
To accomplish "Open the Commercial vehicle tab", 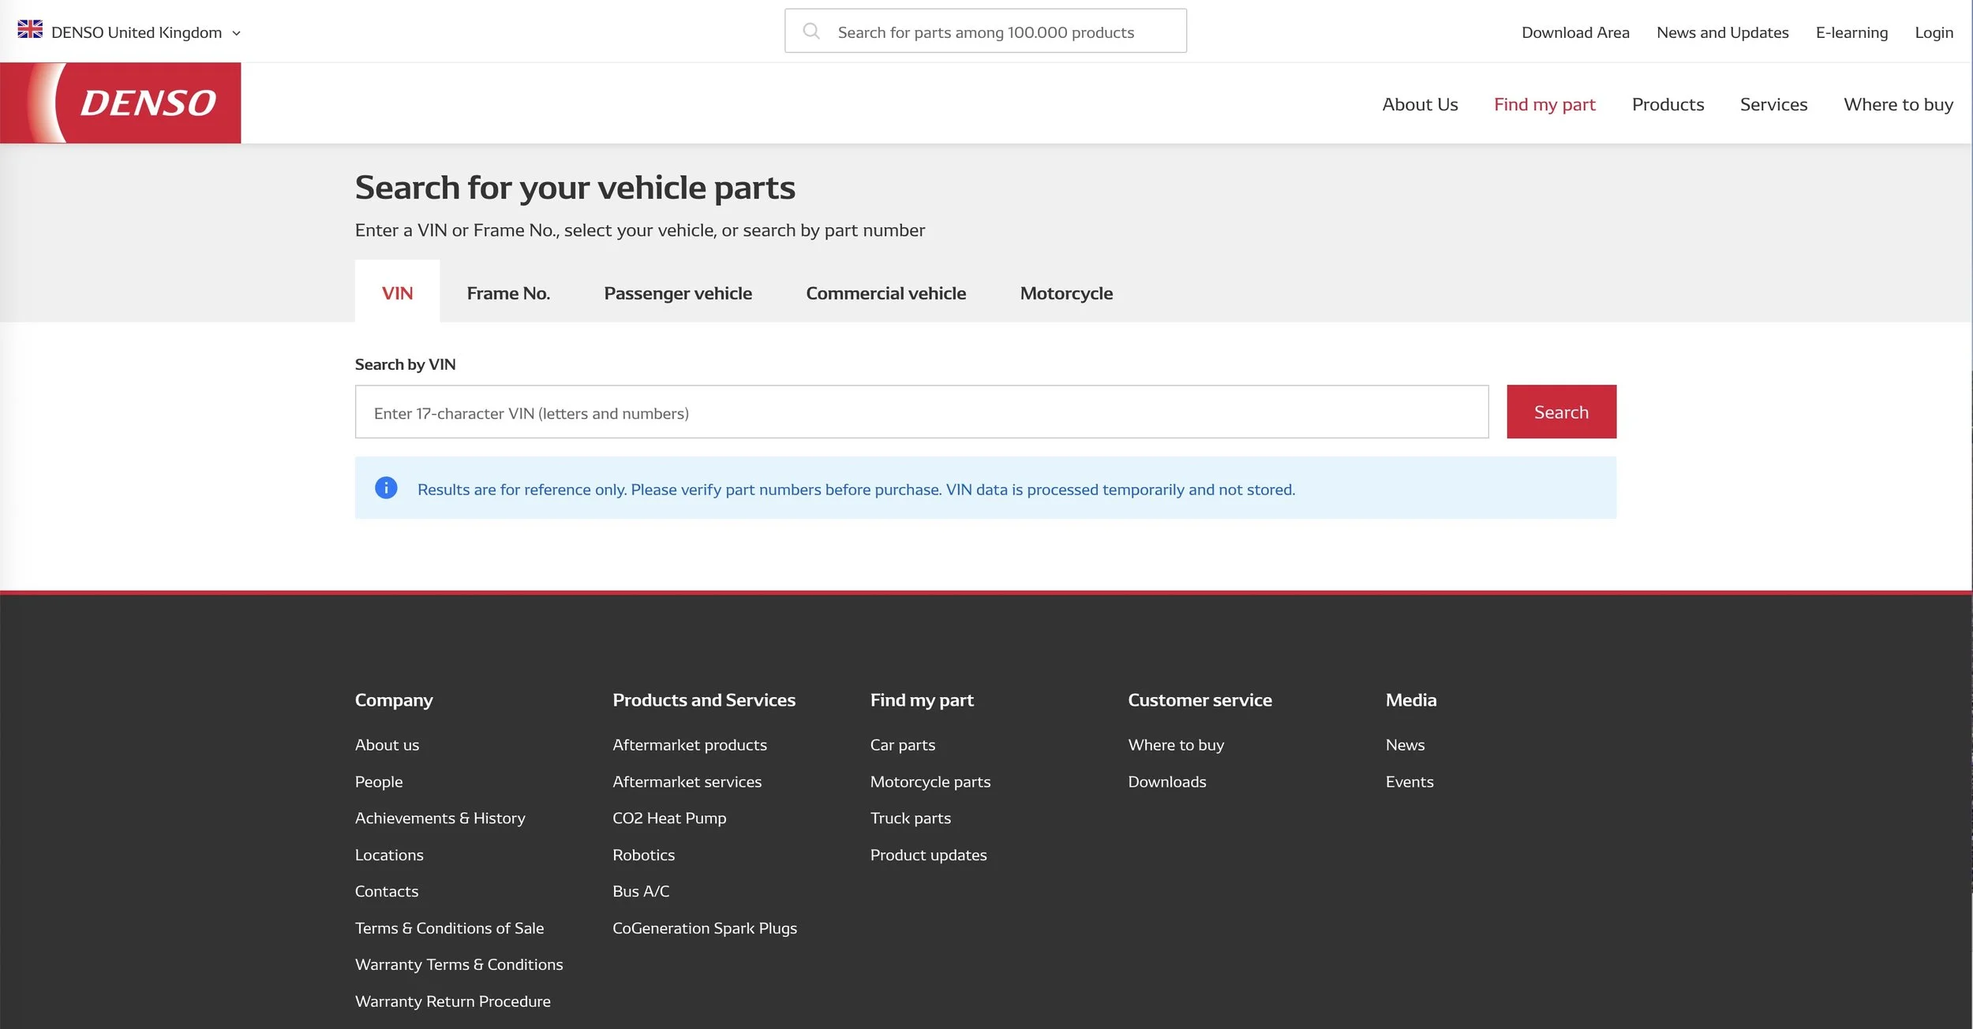I will pyautogui.click(x=885, y=293).
